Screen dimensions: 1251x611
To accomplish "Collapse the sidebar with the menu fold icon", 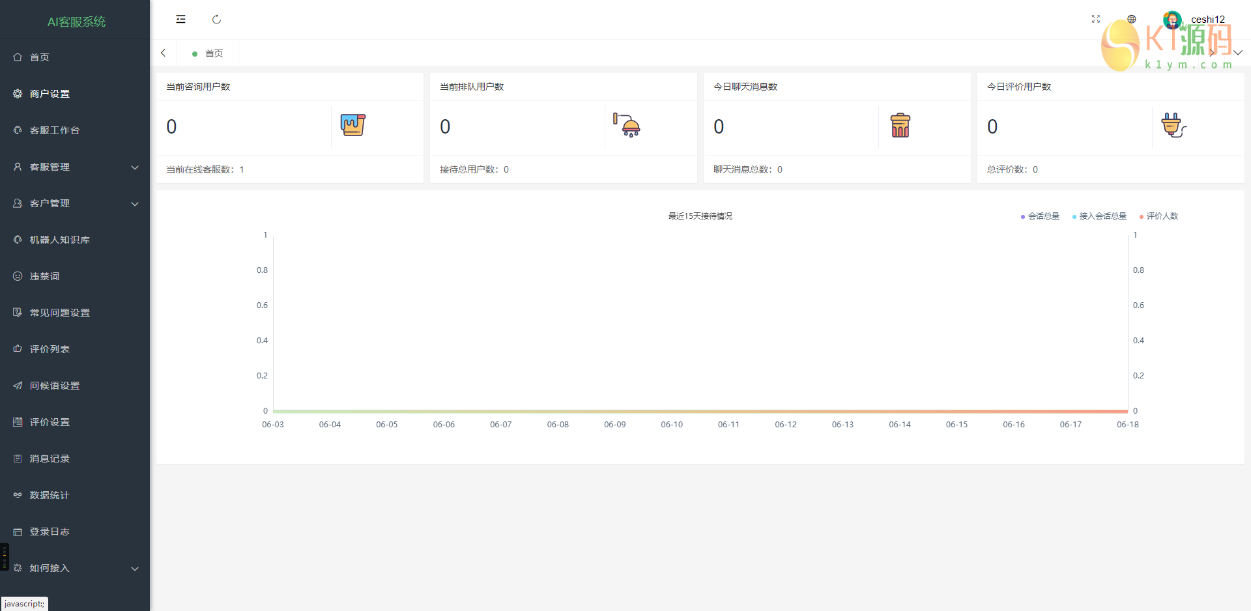I will tap(180, 20).
